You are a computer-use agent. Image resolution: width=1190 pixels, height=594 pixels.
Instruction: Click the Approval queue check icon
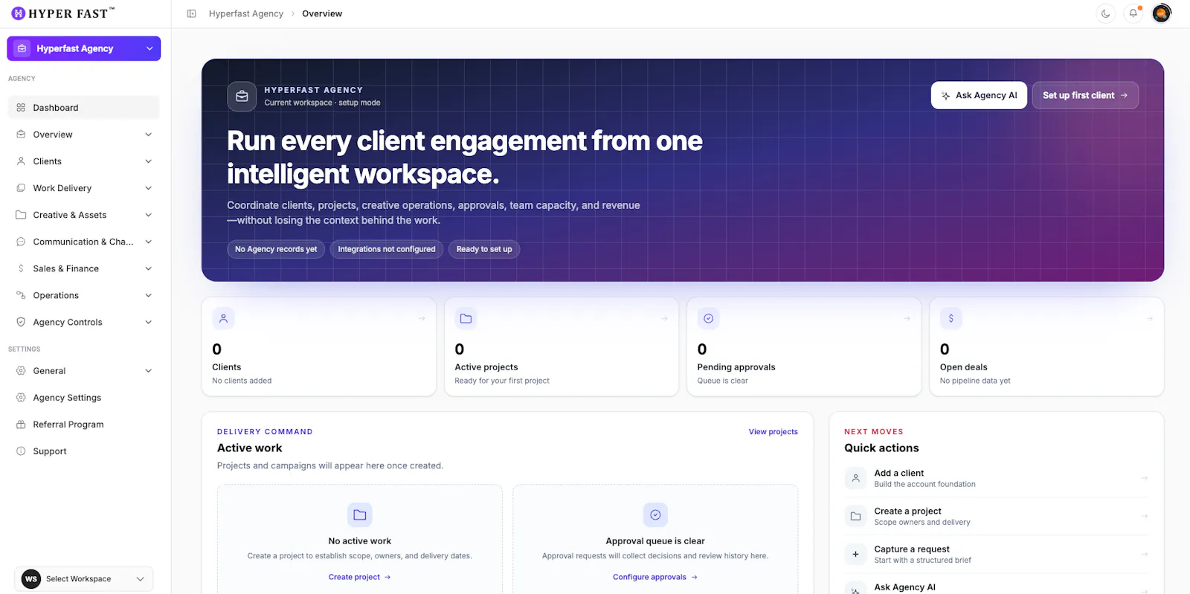tap(655, 514)
